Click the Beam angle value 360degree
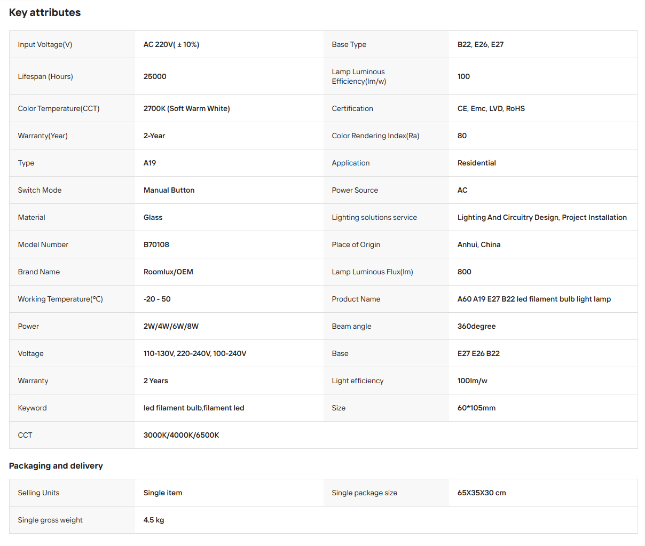 (x=476, y=326)
